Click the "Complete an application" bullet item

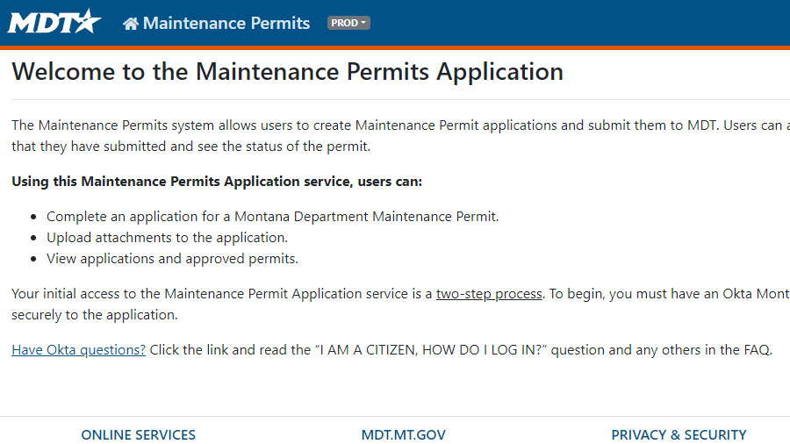point(272,217)
